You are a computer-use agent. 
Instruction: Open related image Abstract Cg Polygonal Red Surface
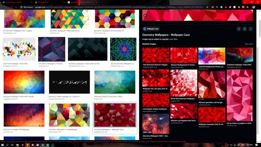[184, 111]
